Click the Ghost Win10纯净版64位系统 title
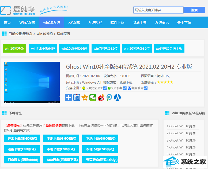 tap(129, 67)
